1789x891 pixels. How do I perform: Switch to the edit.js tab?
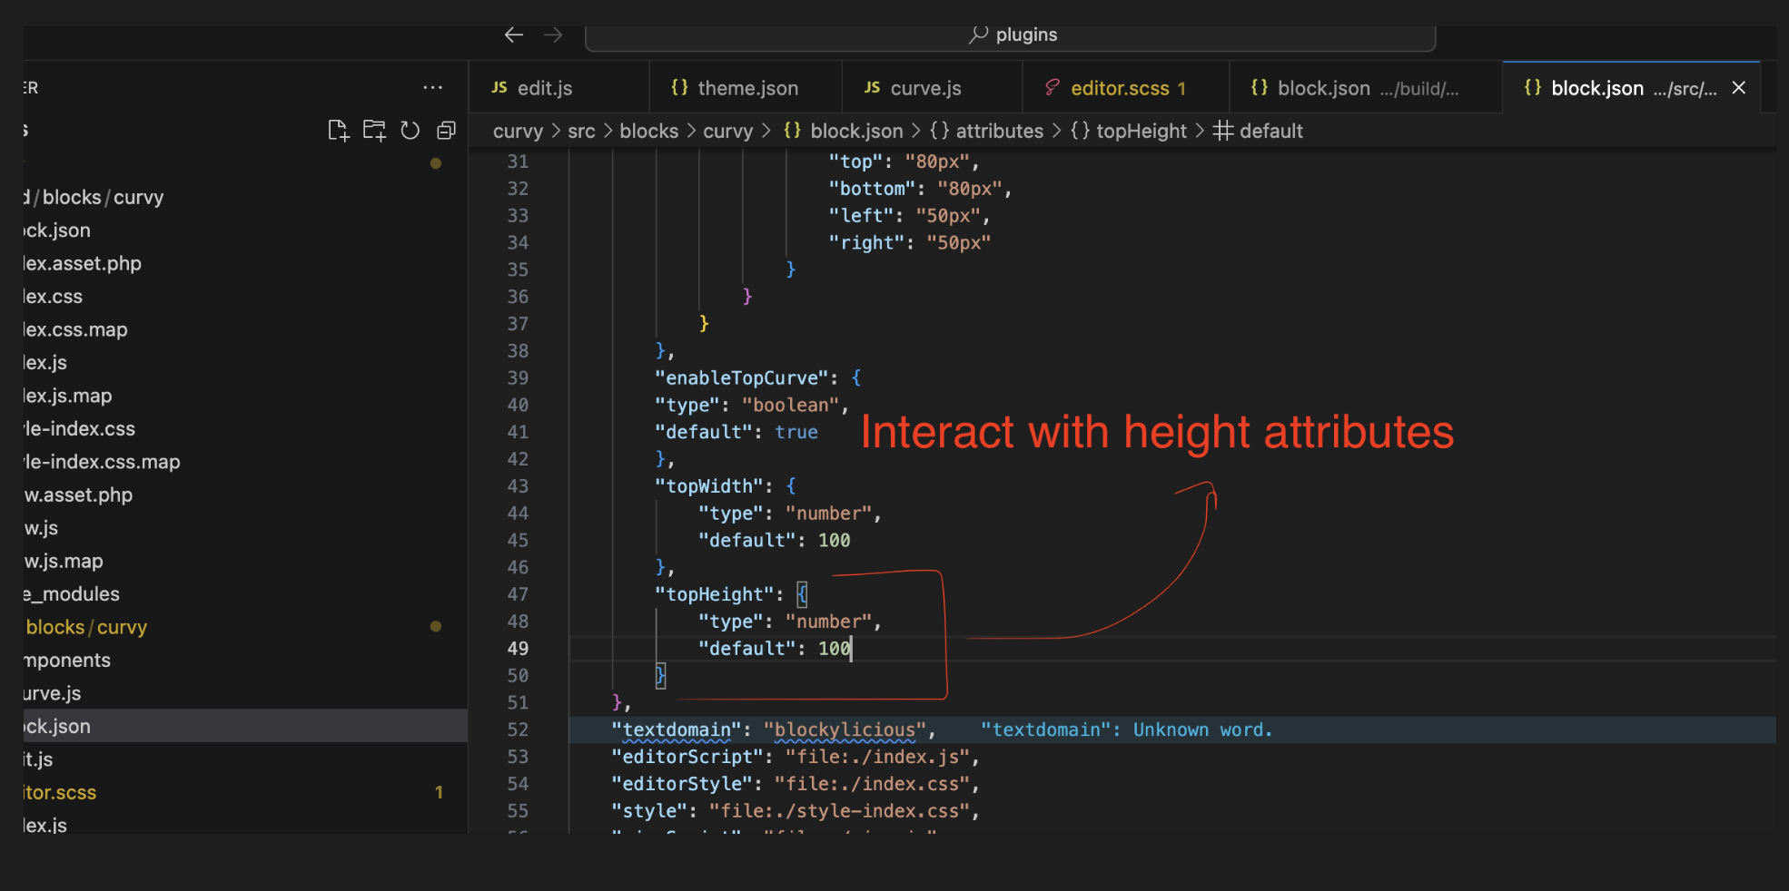[x=558, y=88]
